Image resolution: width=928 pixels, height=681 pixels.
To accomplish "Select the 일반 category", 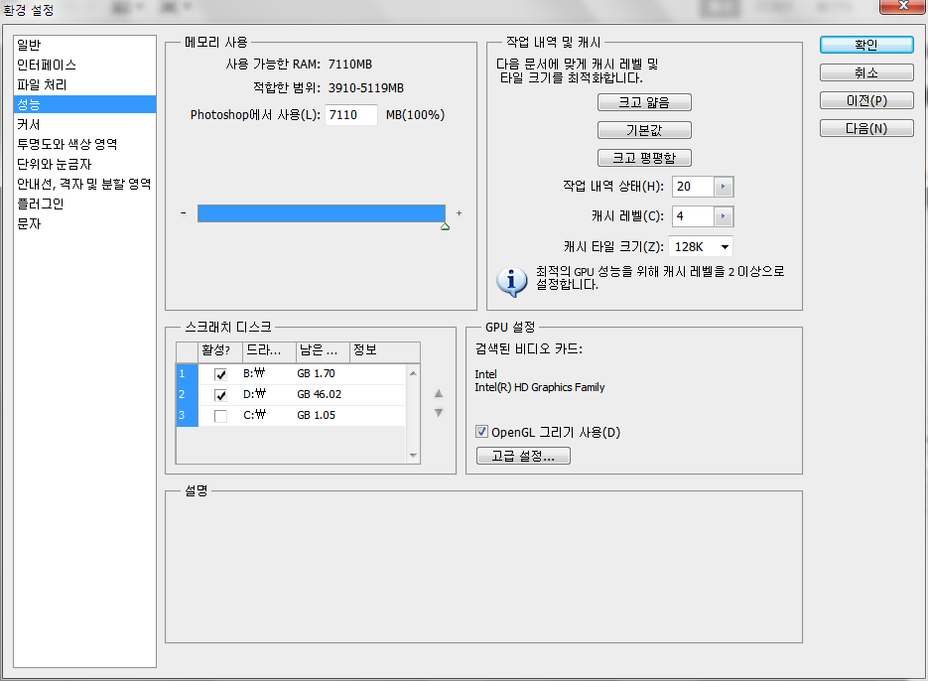I will (84, 45).
